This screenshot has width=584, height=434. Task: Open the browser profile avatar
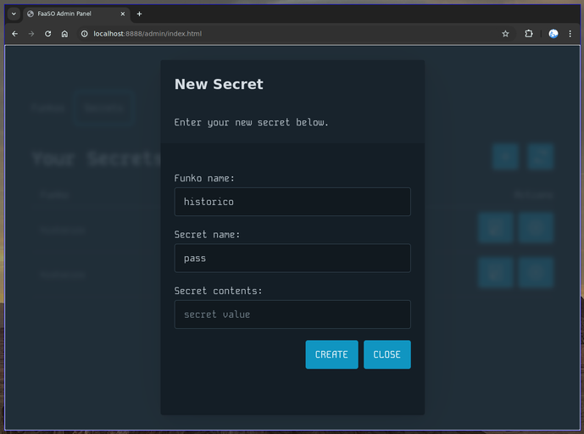pos(553,34)
